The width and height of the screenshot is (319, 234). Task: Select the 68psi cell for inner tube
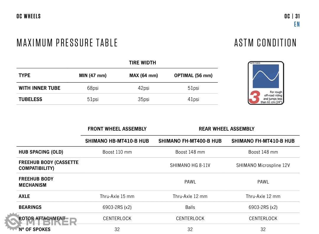[93, 88]
